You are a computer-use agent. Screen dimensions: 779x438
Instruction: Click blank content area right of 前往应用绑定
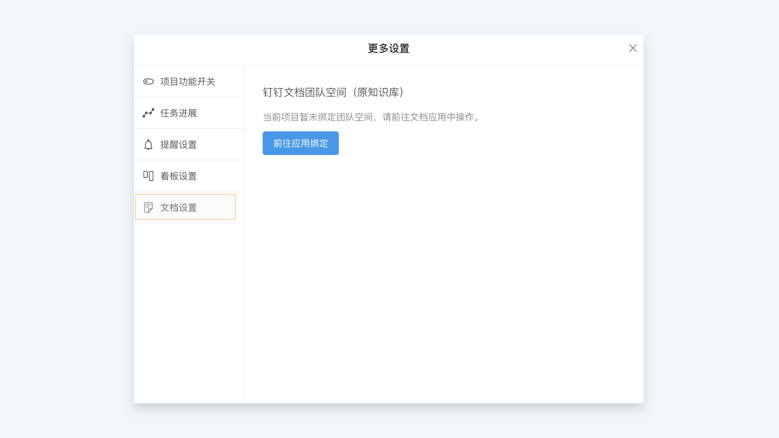[487, 143]
